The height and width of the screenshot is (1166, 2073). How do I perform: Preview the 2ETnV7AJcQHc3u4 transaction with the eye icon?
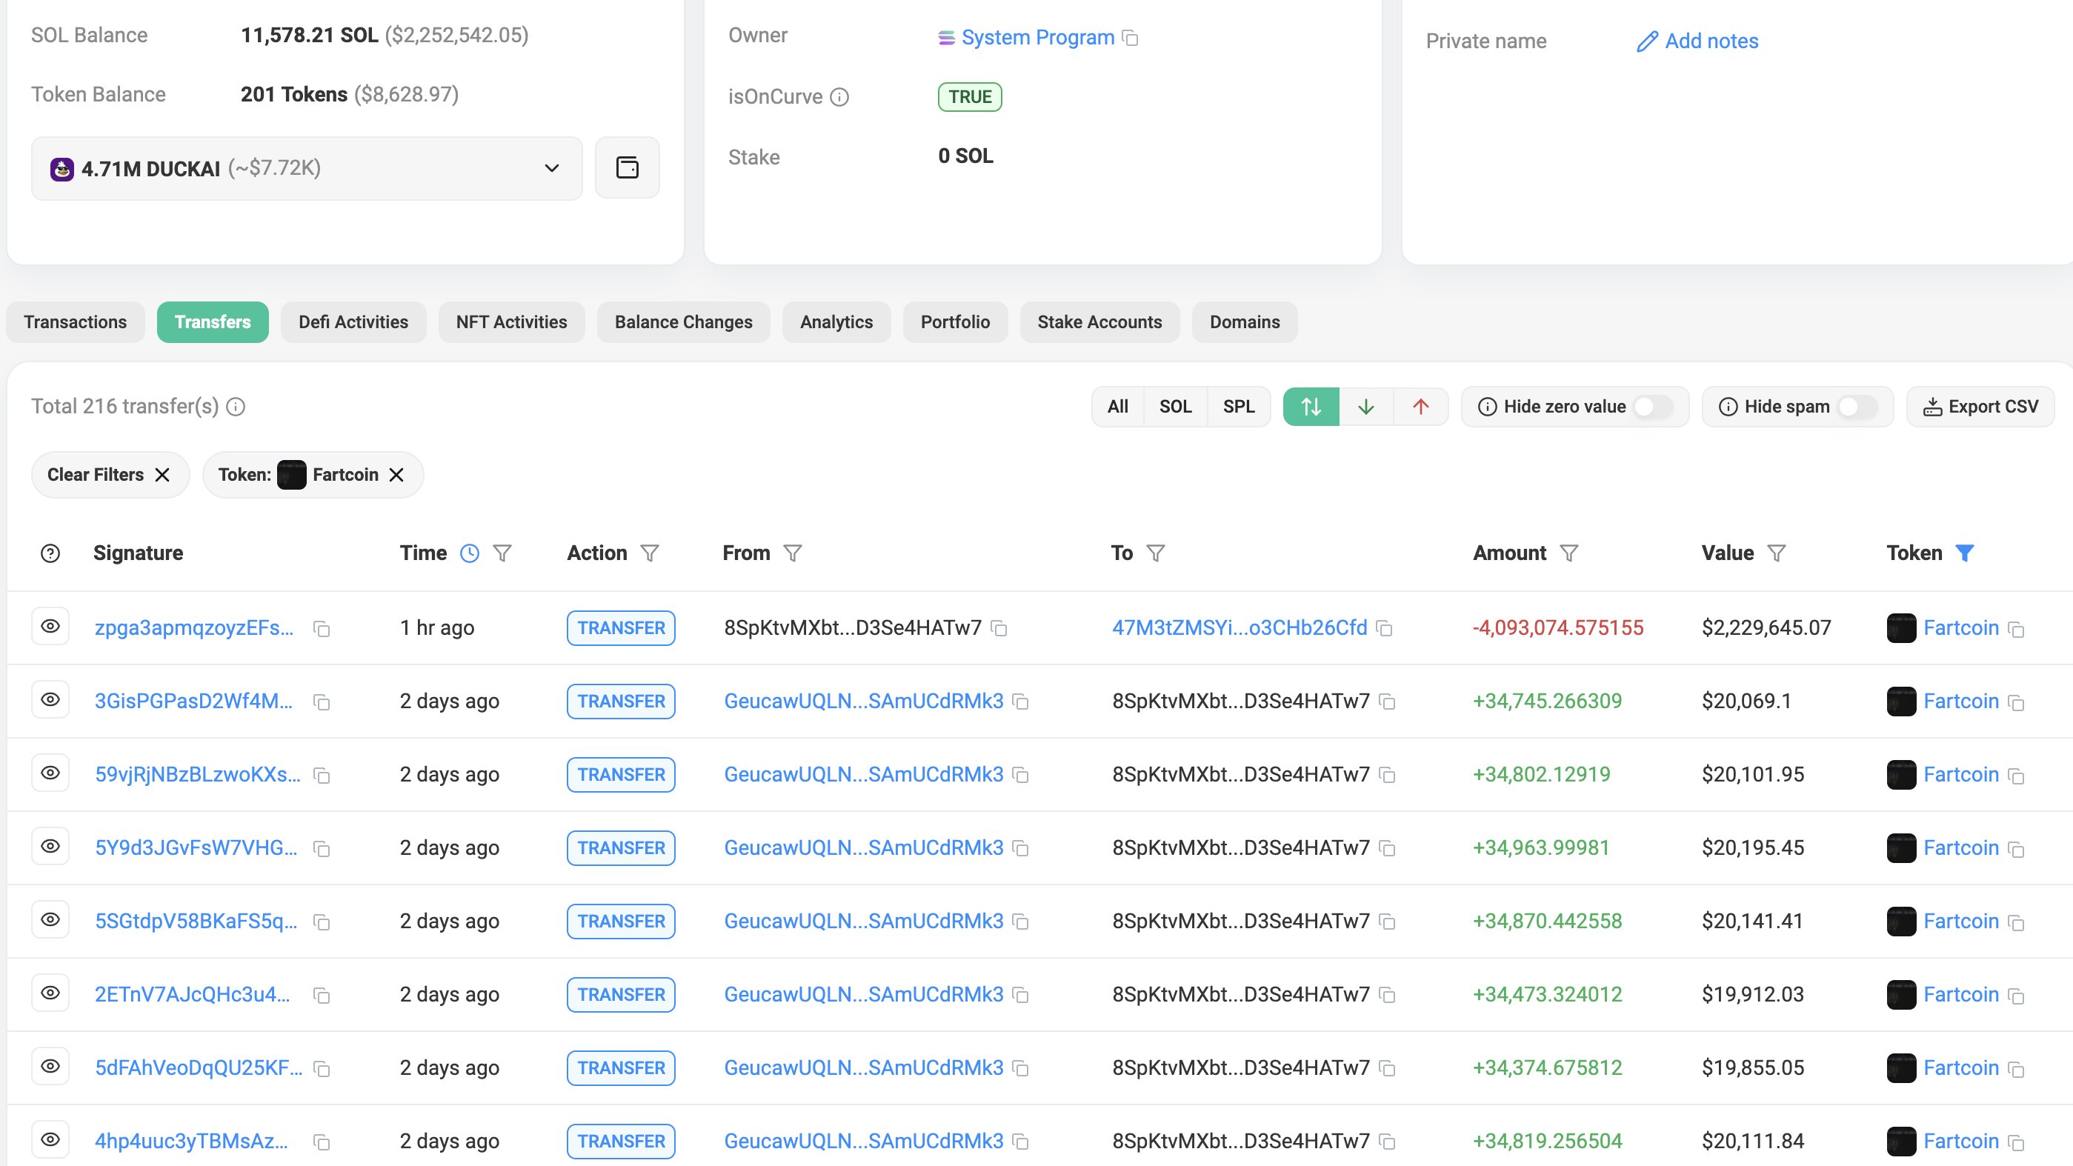tap(50, 992)
